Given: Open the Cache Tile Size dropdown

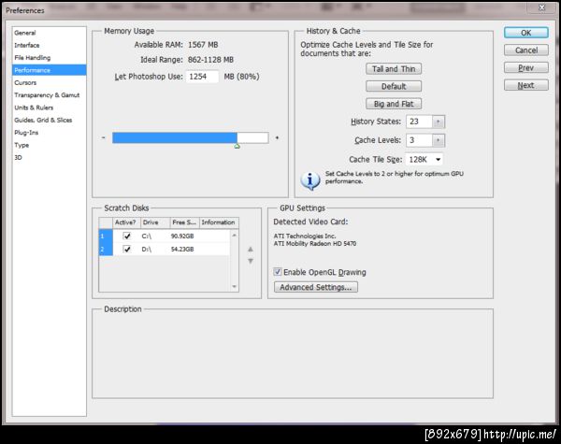Looking at the screenshot, I should [x=424, y=159].
